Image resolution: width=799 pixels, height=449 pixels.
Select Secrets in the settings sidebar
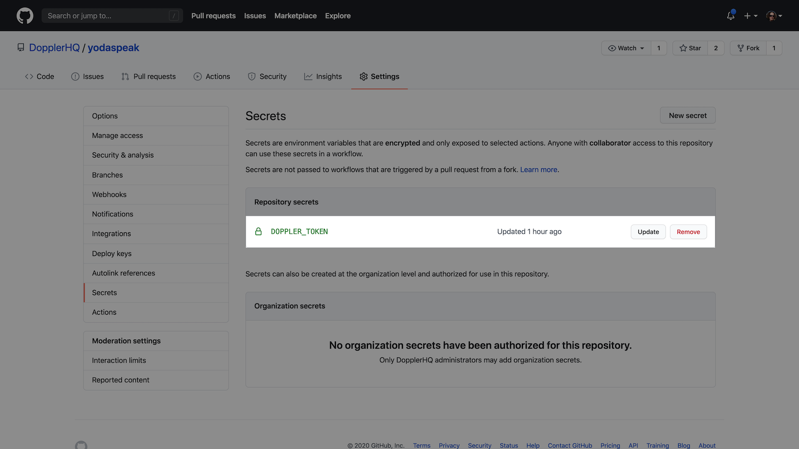pyautogui.click(x=156, y=293)
